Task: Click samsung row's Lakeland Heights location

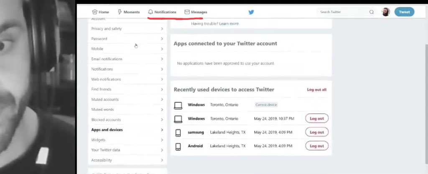Action: point(228,132)
